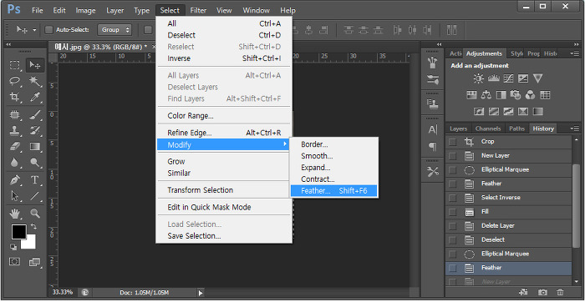Add an Exposure adjustment
The image size is (585, 302).
(x=523, y=78)
